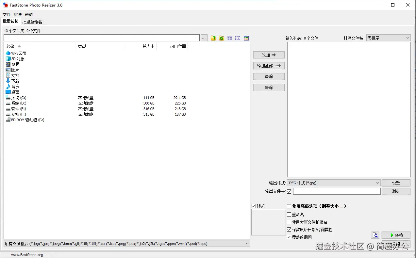
Task: Click the "225 GB" free space cell
Action: coord(180,103)
